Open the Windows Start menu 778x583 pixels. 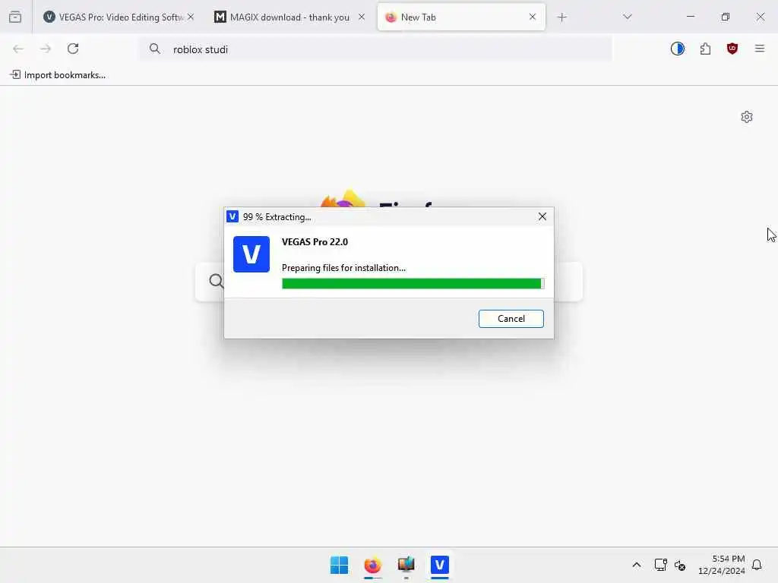point(340,565)
